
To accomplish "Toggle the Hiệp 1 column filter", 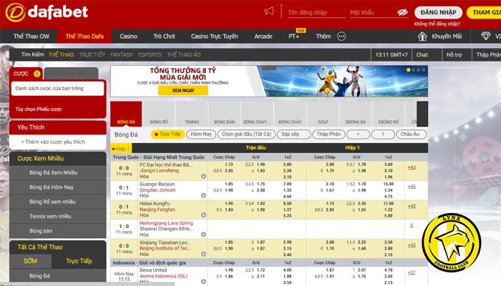I will coord(121,149).
